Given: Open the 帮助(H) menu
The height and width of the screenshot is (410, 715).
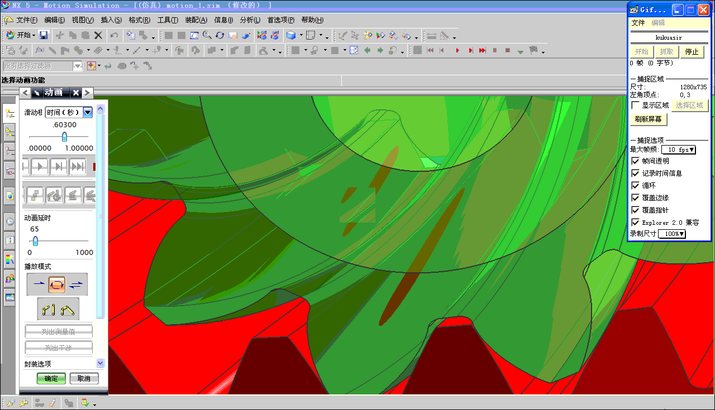Looking at the screenshot, I should click(x=312, y=20).
